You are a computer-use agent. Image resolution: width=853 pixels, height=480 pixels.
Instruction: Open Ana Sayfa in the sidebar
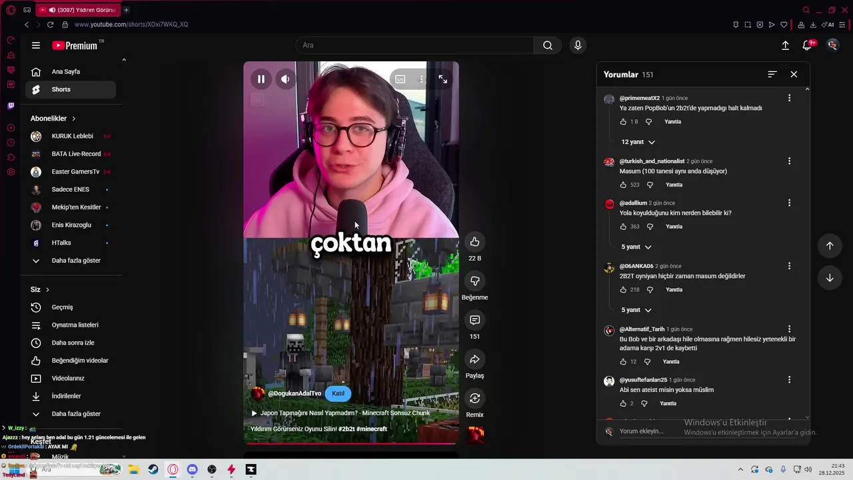click(x=71, y=72)
